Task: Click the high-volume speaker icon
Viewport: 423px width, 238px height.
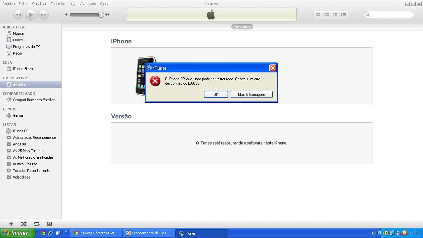Action: pos(107,15)
